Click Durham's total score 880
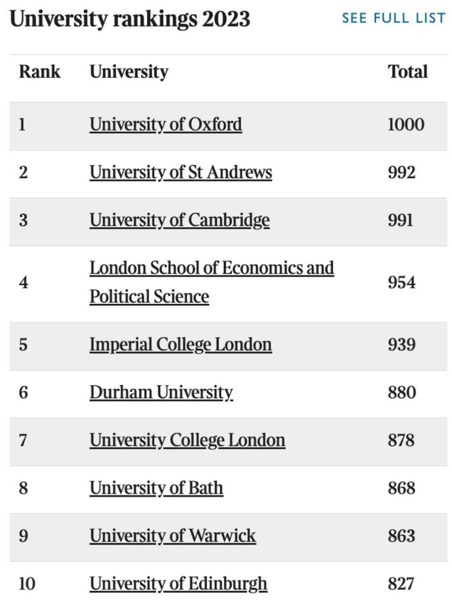The width and height of the screenshot is (452, 605). pos(401,392)
